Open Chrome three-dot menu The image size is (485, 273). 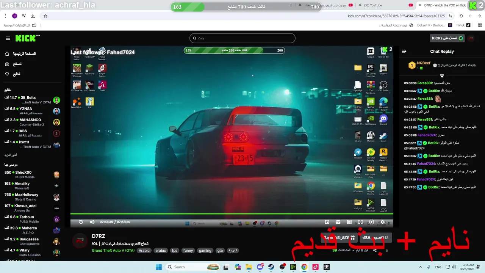pyautogui.click(x=6, y=16)
